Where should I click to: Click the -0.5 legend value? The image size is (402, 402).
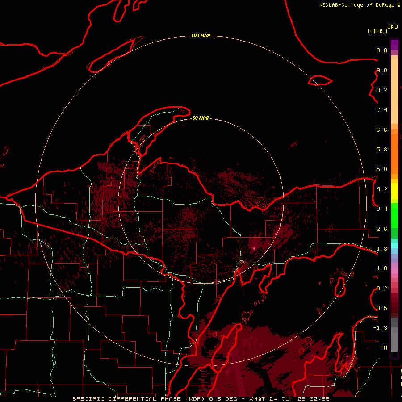pyautogui.click(x=381, y=308)
